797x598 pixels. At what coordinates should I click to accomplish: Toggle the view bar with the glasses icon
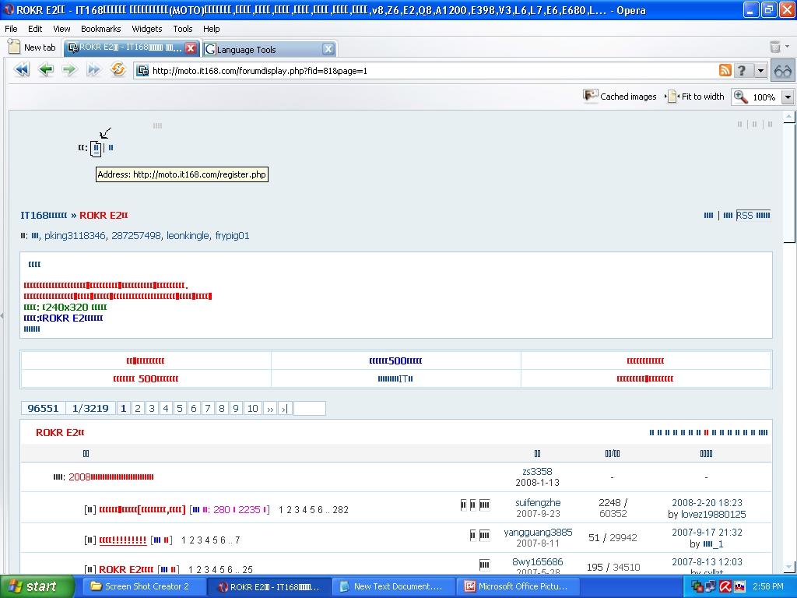(783, 71)
